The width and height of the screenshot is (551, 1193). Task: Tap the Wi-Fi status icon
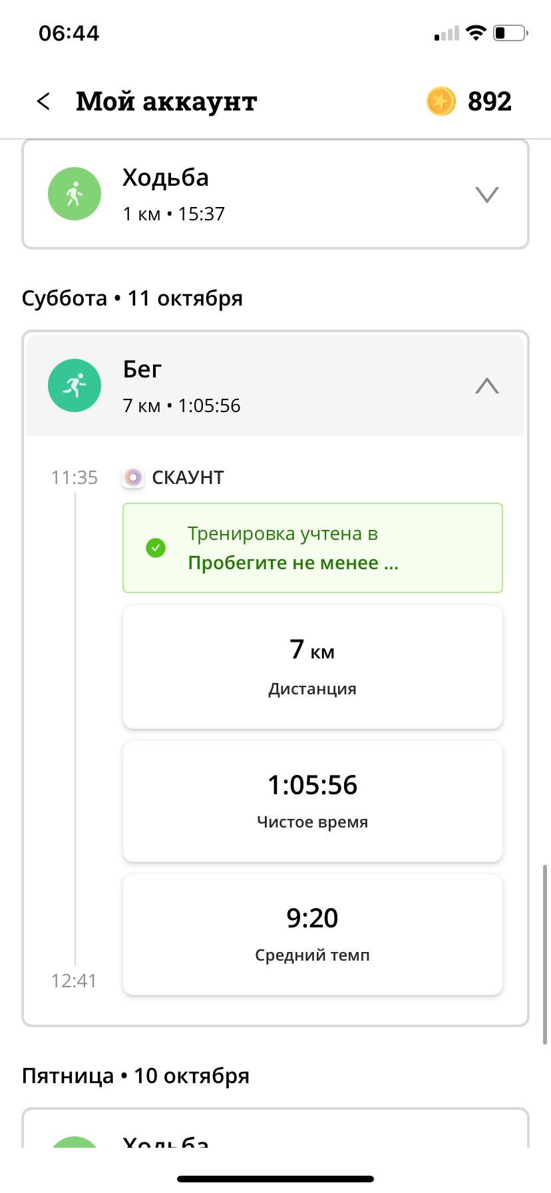coord(476,33)
